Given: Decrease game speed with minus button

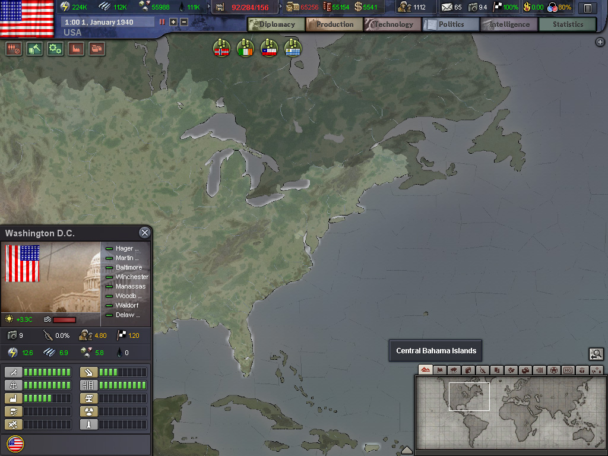Looking at the screenshot, I should tap(184, 22).
